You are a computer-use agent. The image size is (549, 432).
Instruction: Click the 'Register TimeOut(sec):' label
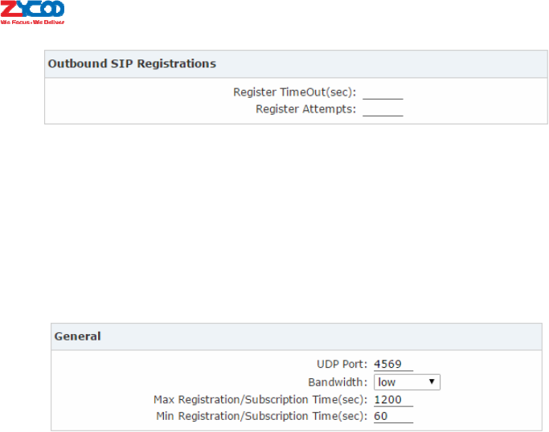coord(294,92)
